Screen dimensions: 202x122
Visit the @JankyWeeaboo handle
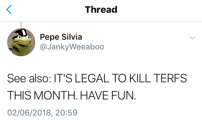click(x=72, y=47)
